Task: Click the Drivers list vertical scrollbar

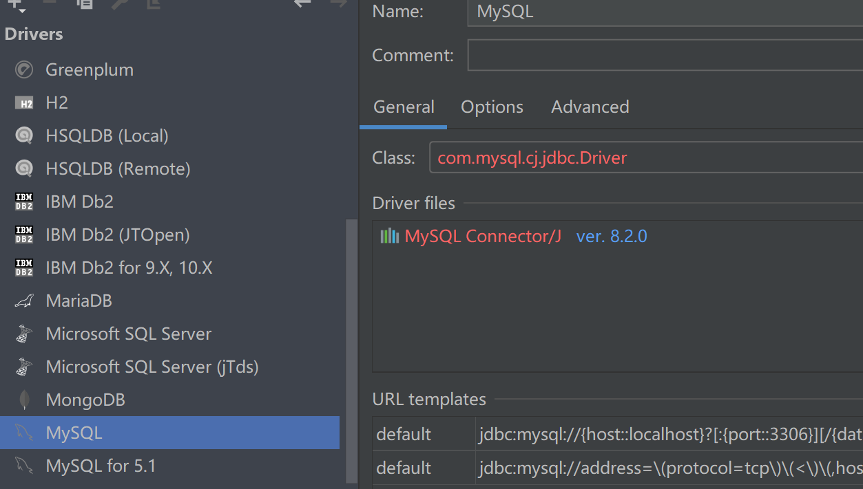Action: [351, 351]
